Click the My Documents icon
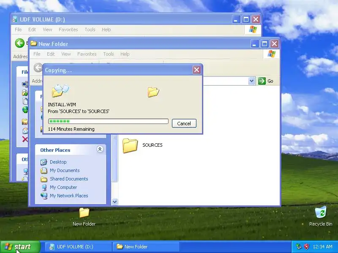This screenshot has height=253, width=338. pyautogui.click(x=44, y=170)
